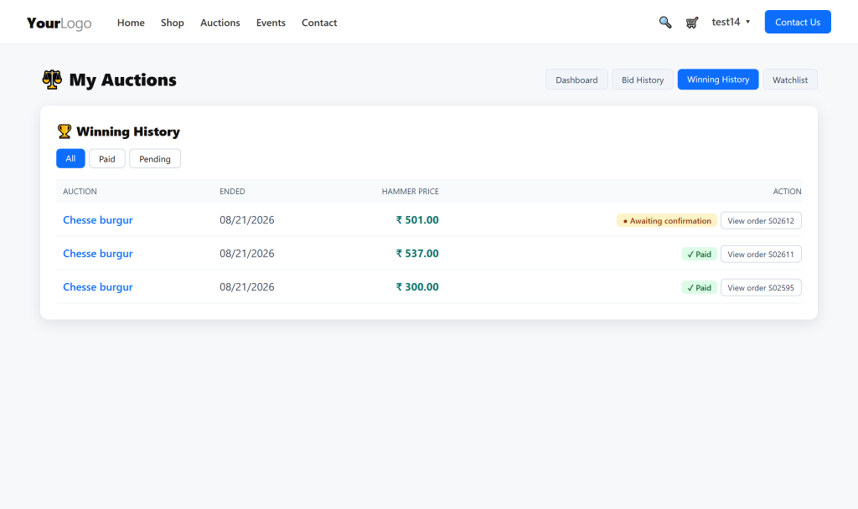Click the Contact Us button
The width and height of the screenshot is (858, 509).
point(798,22)
